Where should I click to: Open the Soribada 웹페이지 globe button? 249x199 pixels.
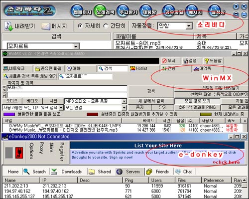(x=82, y=11)
